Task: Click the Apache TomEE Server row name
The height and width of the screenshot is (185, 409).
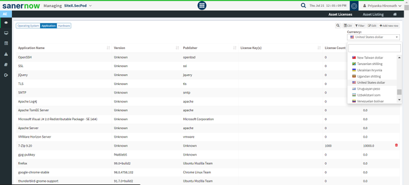Action: [x=34, y=110]
